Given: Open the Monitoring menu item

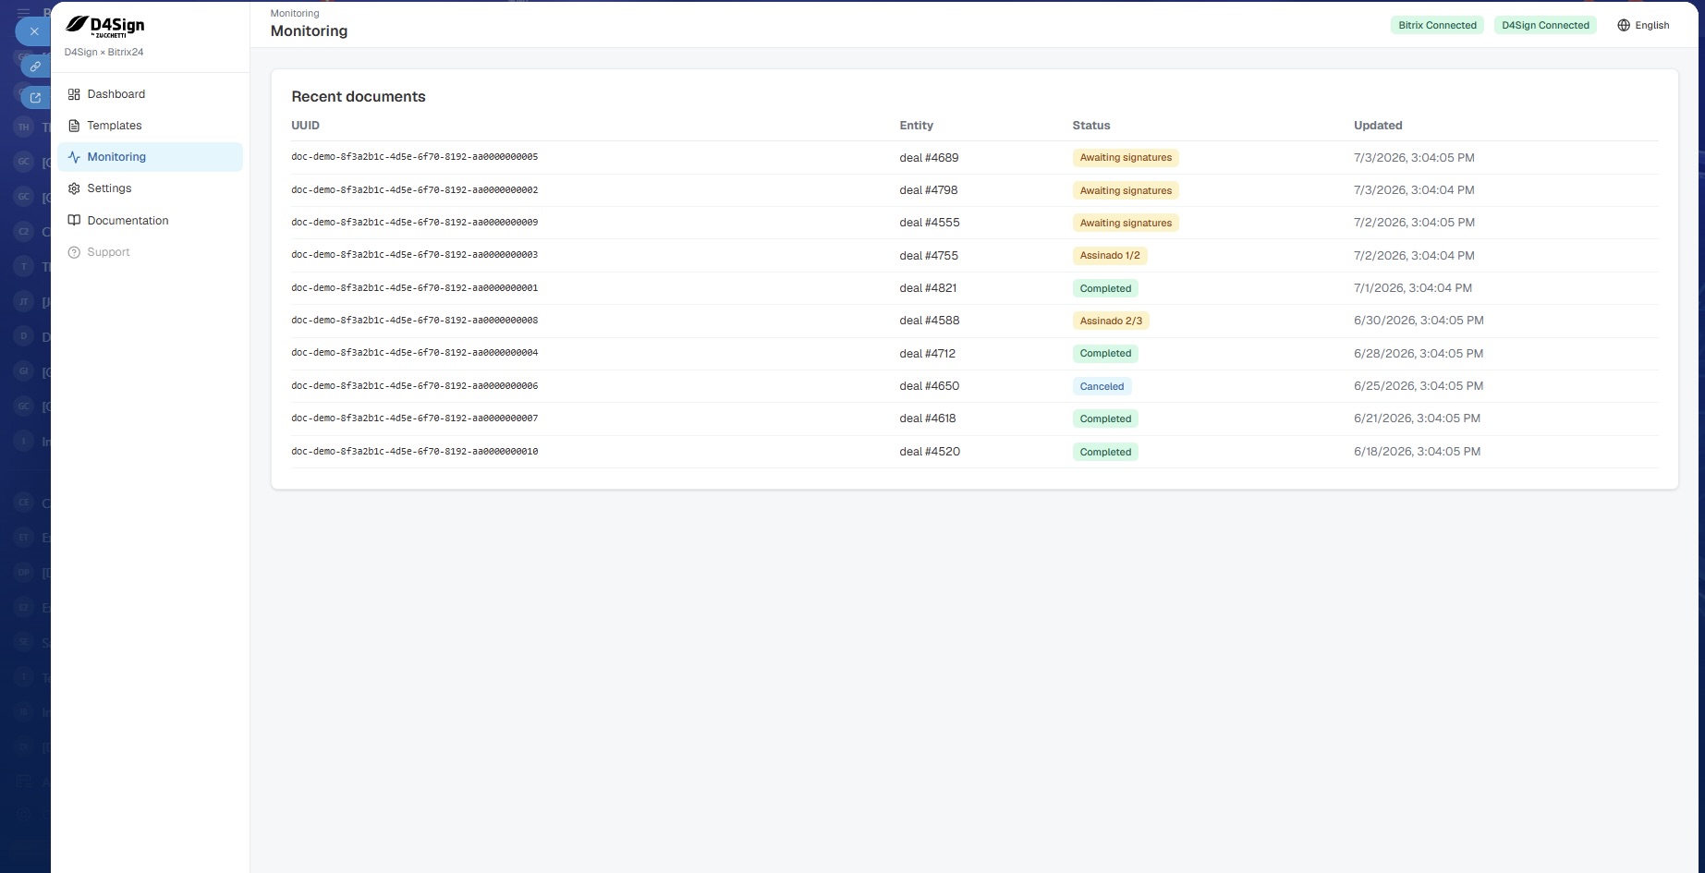Looking at the screenshot, I should click(150, 157).
